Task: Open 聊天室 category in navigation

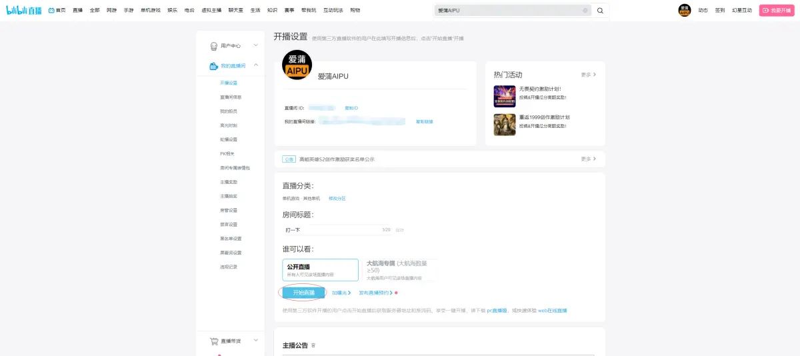Action: 236,11
